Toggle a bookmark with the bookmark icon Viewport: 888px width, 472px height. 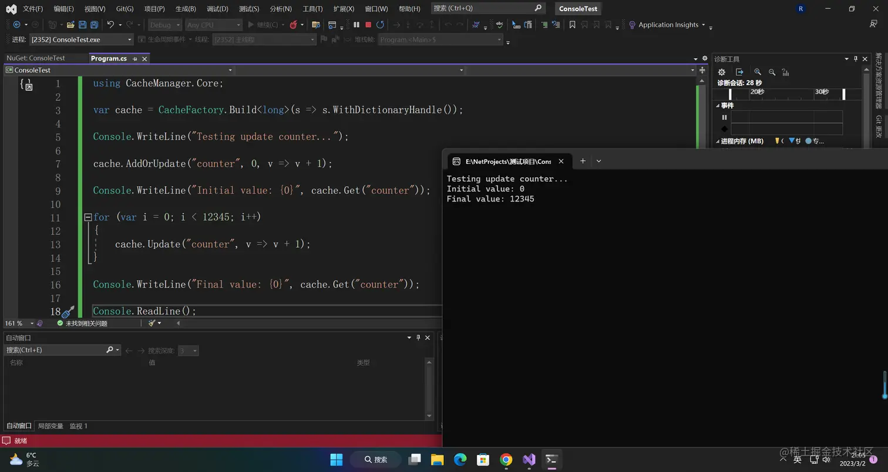572,25
